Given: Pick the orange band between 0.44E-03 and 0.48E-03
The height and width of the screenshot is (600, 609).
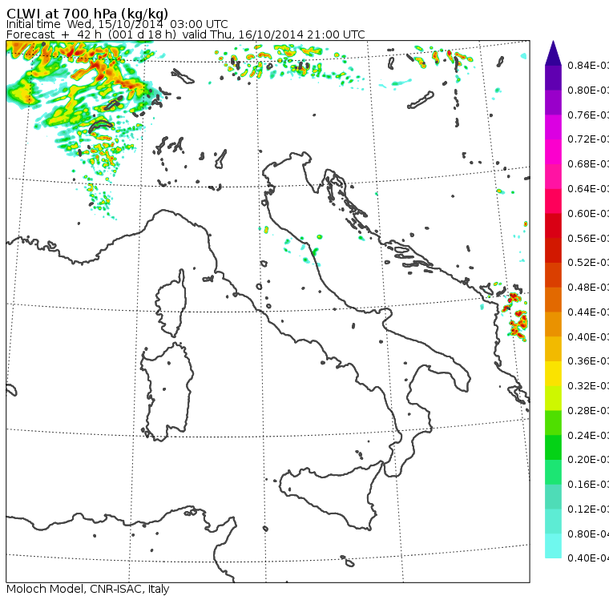Looking at the screenshot, I should coord(553,300).
